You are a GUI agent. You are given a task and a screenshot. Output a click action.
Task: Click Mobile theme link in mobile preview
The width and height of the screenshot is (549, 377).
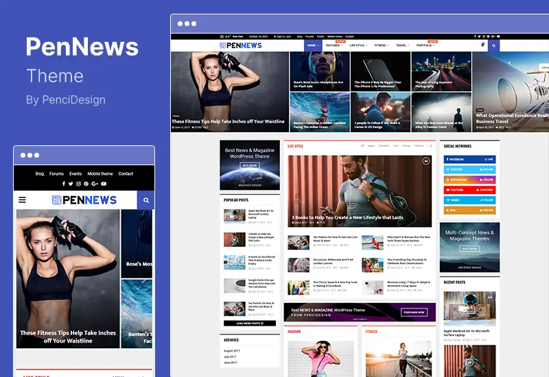coord(100,173)
